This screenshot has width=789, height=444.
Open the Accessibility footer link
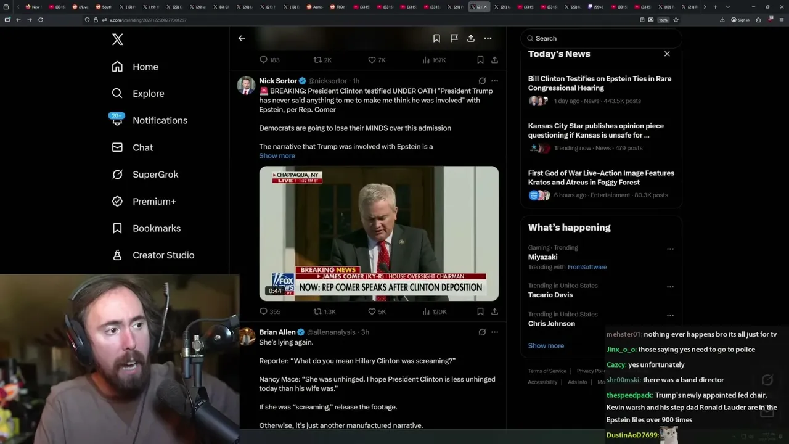[x=542, y=382]
